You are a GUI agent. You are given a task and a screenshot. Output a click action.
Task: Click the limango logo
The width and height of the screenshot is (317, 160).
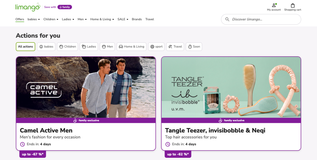tap(28, 7)
